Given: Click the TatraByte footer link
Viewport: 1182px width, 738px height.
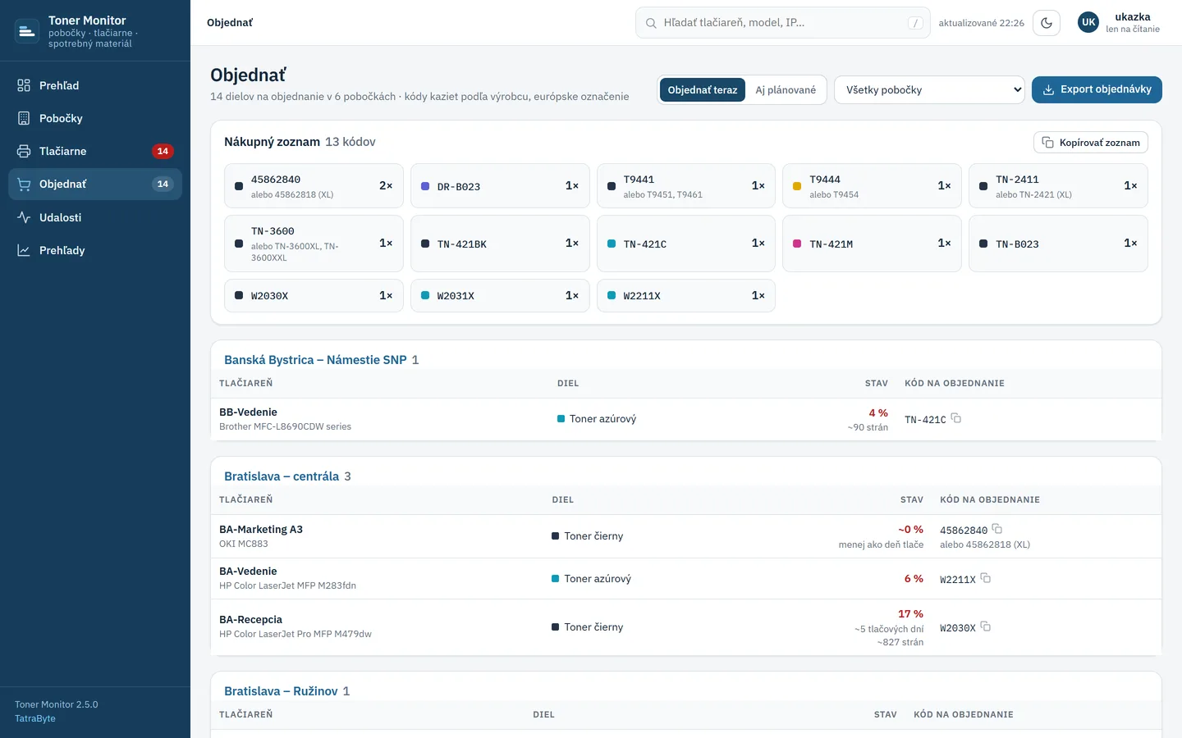Looking at the screenshot, I should [x=35, y=718].
